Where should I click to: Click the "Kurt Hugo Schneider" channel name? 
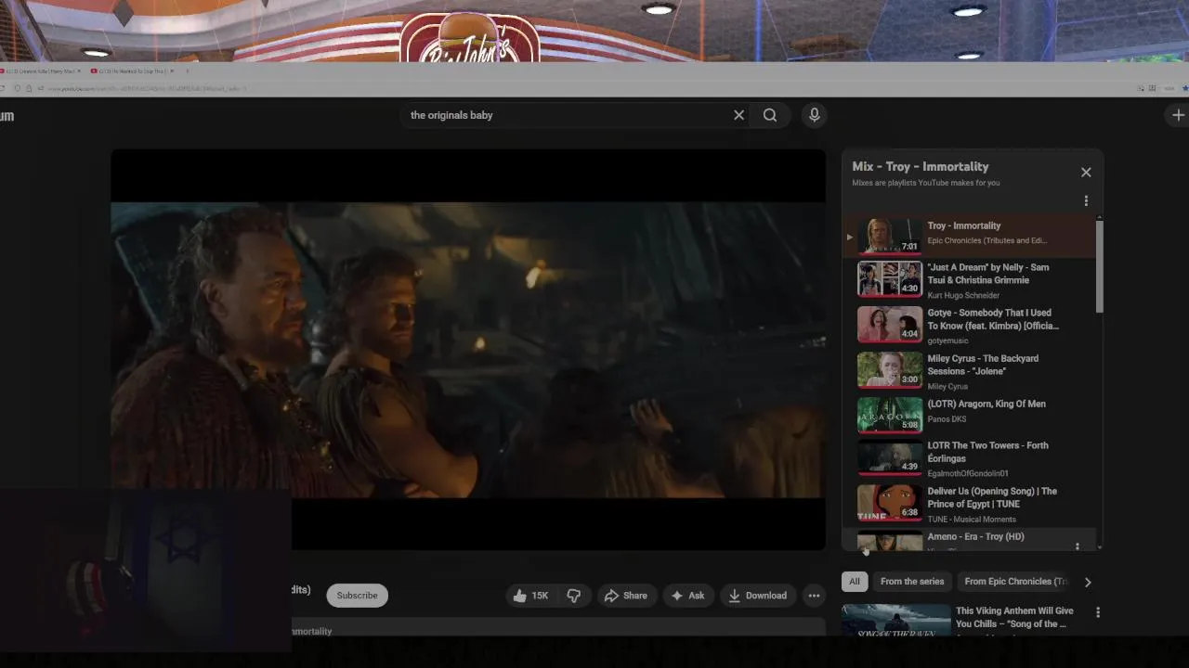pyautogui.click(x=963, y=295)
